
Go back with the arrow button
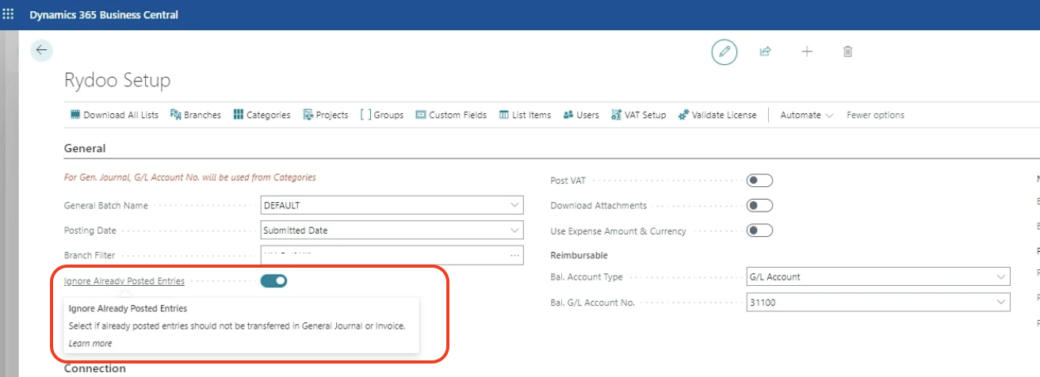[x=41, y=50]
